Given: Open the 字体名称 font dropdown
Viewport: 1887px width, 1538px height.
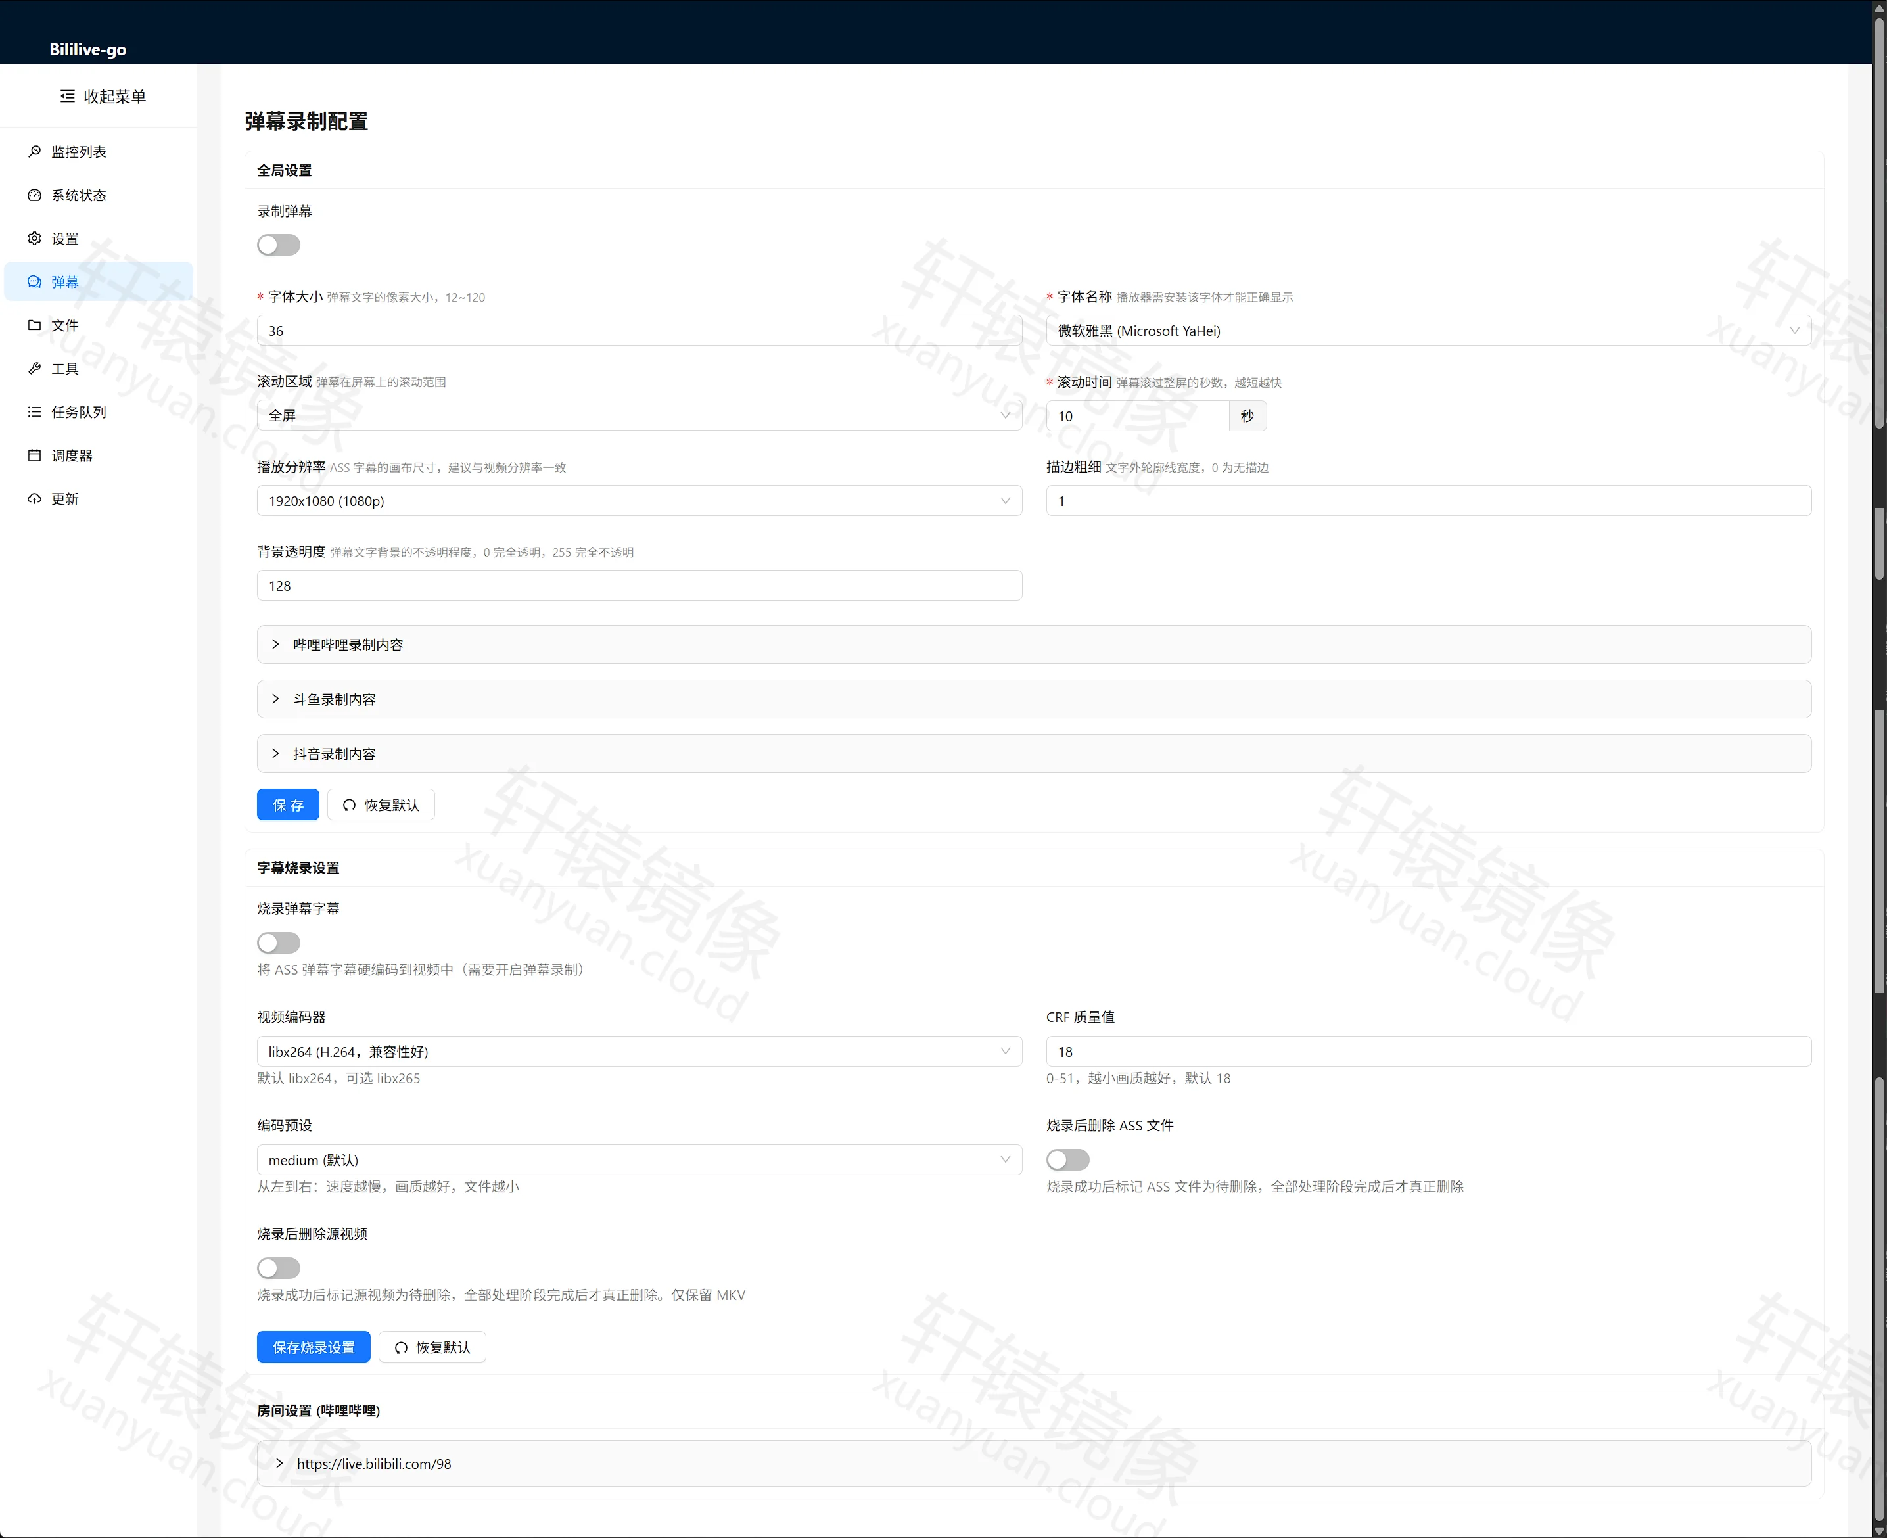Looking at the screenshot, I should click(x=1428, y=331).
